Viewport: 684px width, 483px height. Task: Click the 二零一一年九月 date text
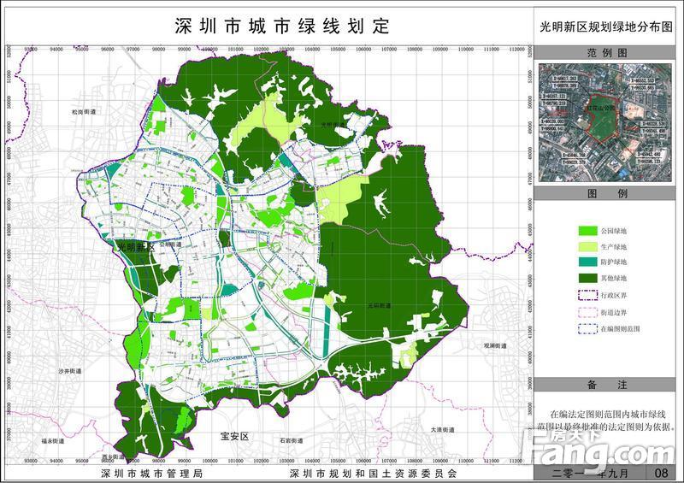590,474
